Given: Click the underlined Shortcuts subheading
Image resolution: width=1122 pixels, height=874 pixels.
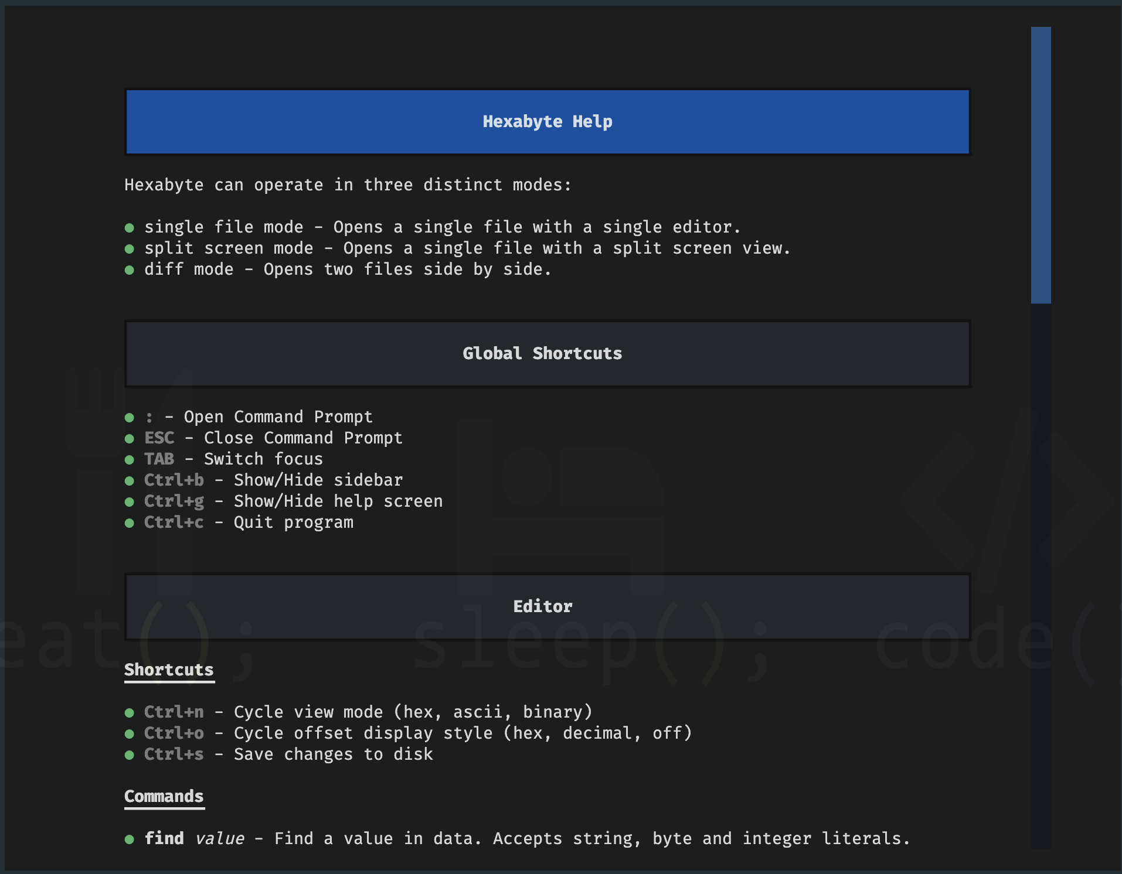Looking at the screenshot, I should 169,670.
